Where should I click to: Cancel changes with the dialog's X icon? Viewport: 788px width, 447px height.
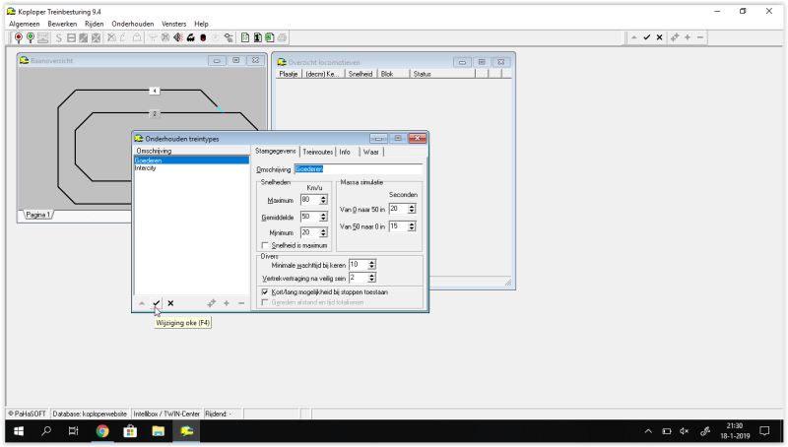point(170,303)
